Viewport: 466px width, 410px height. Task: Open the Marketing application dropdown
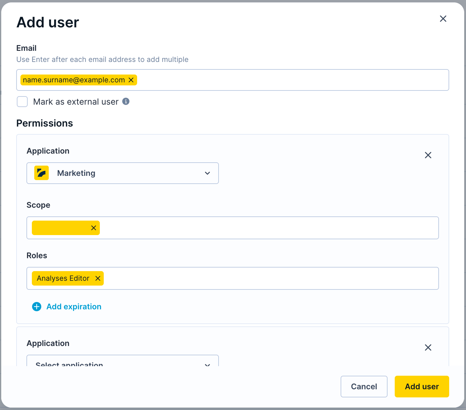tap(123, 173)
